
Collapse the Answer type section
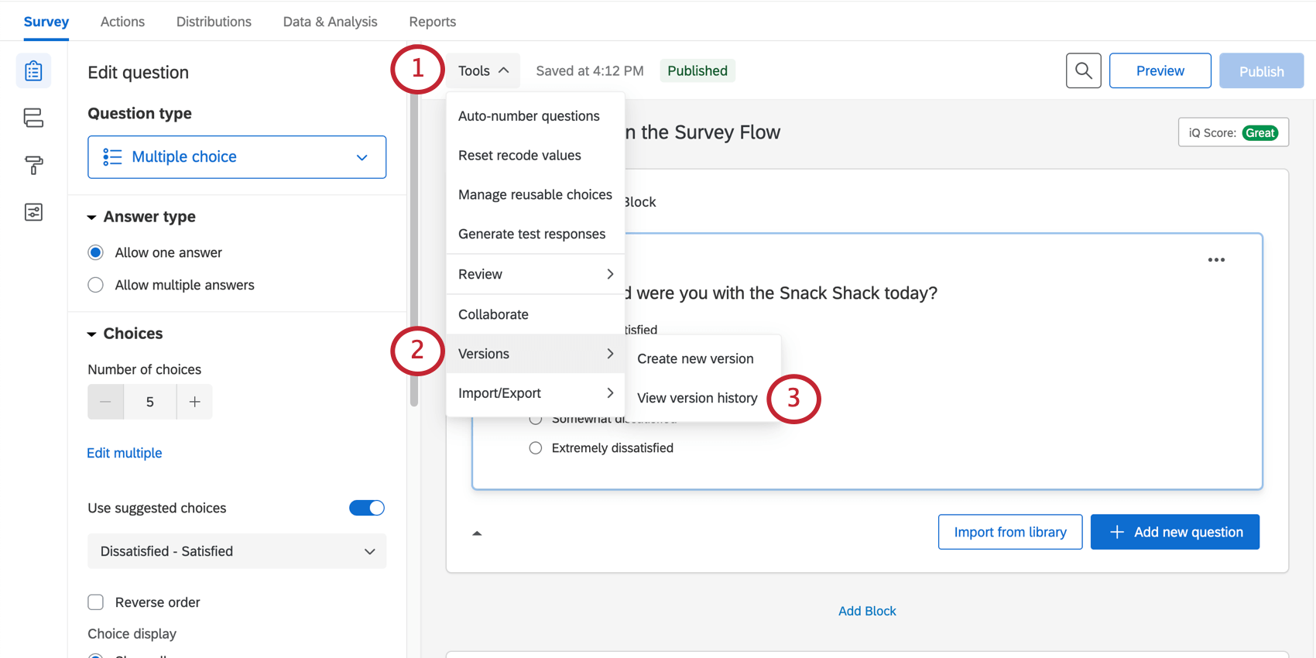click(92, 218)
